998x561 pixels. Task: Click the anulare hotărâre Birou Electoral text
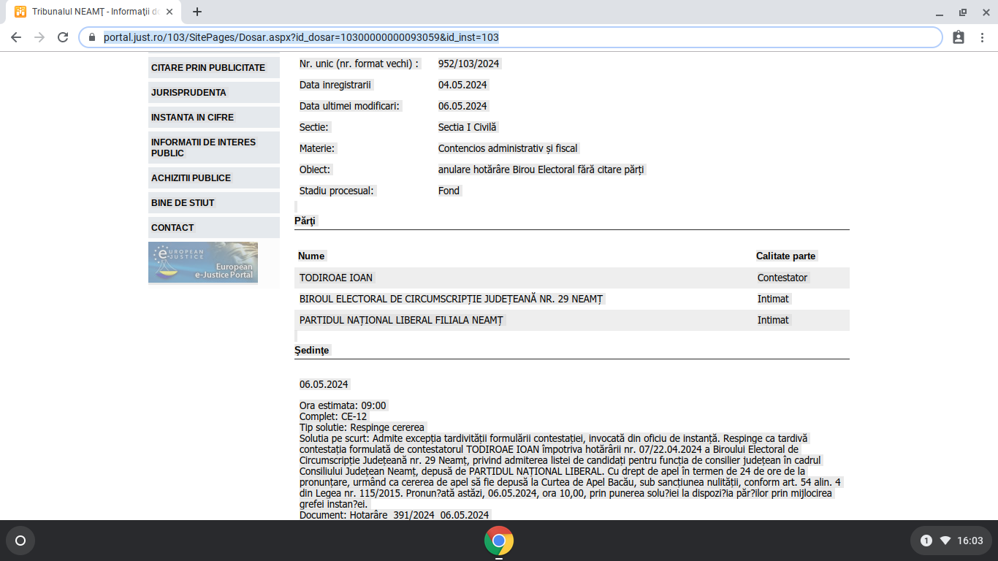click(x=541, y=169)
